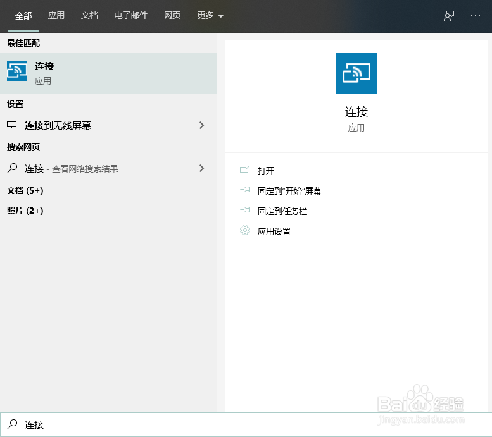Open the 更多 dropdown menu
Image resolution: width=492 pixels, height=437 pixels.
210,15
